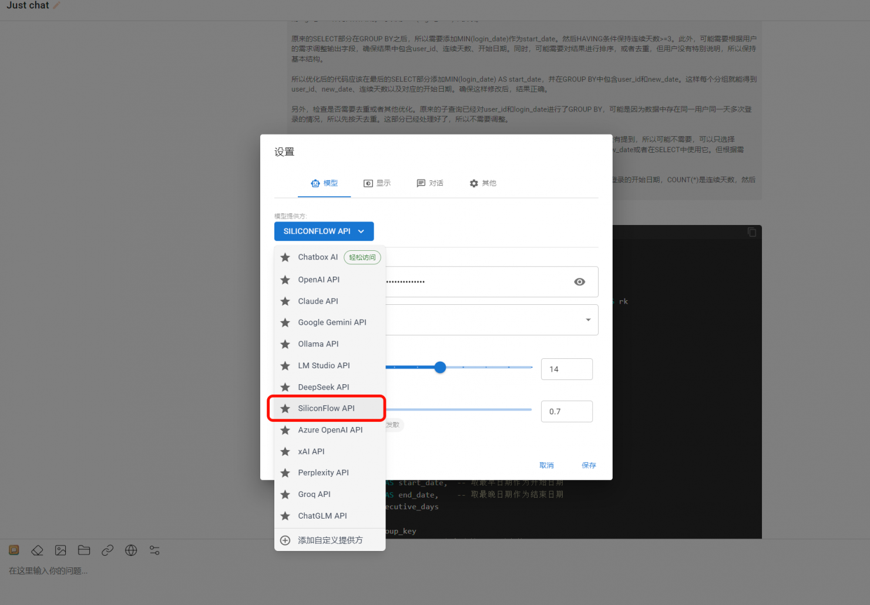This screenshot has width=870, height=605.
Task: Click the star icon beside Groq API
Action: (x=285, y=495)
